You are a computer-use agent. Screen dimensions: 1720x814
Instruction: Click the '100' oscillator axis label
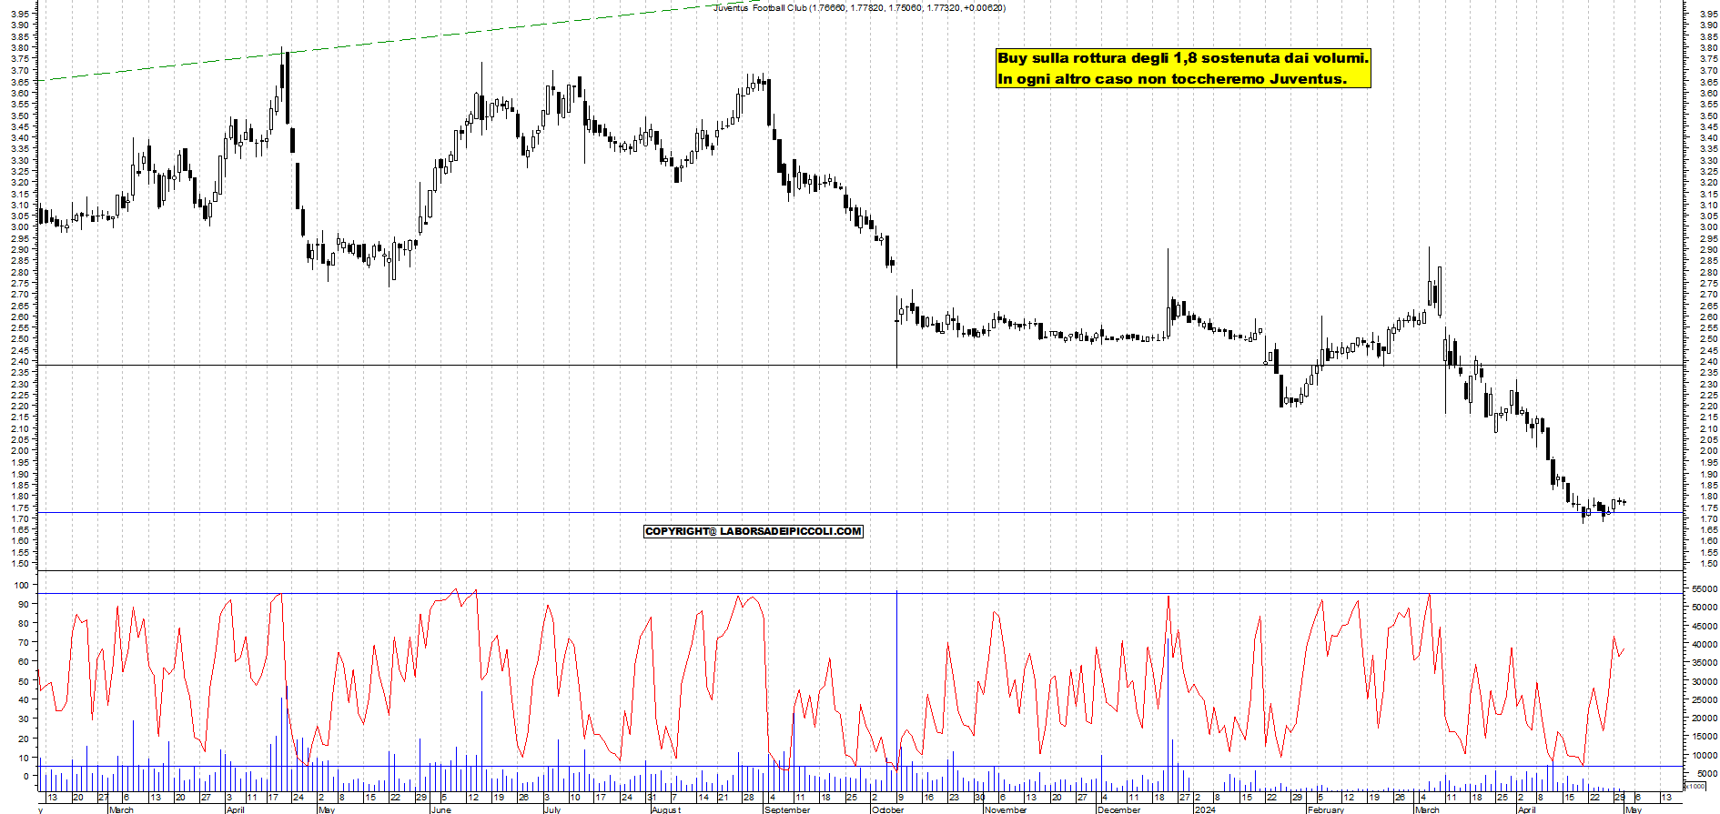[23, 586]
